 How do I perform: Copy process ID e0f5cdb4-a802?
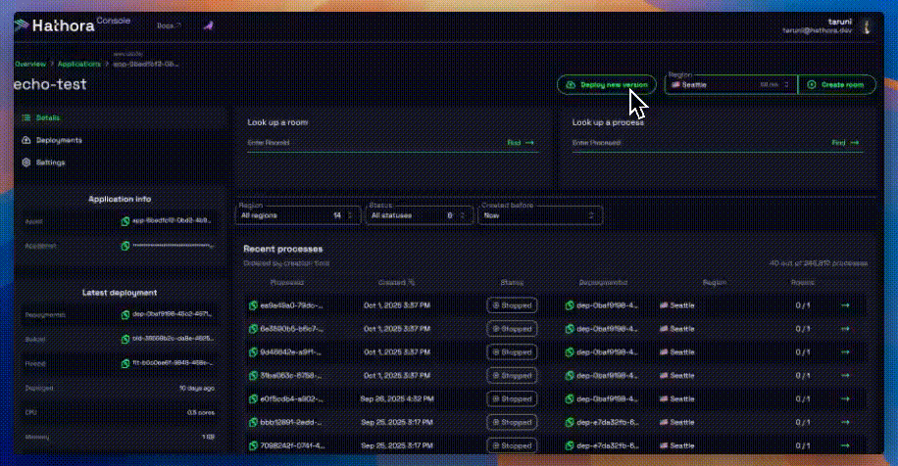coord(253,399)
